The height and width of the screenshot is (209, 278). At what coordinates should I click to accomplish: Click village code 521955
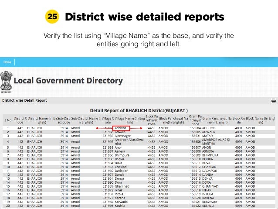coord(108,136)
